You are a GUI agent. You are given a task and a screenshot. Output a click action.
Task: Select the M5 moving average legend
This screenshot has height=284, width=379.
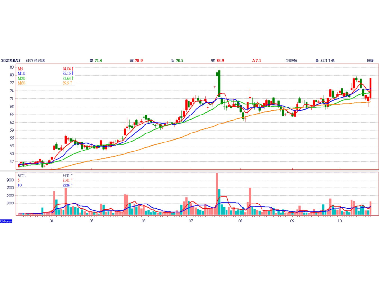pos(21,69)
